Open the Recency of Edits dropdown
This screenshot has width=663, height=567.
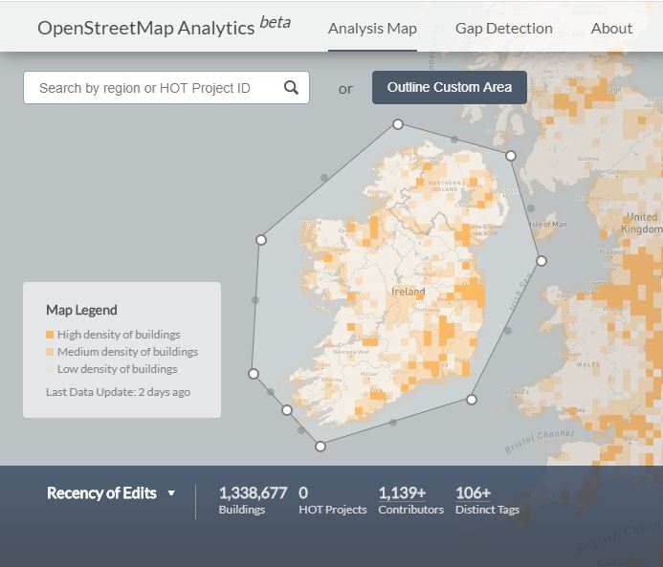point(101,493)
